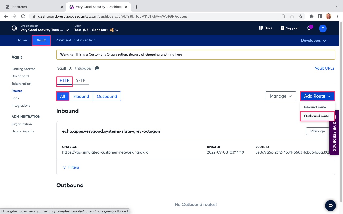343x214 pixels.
Task: Open user account avatar C
Action: click(x=323, y=28)
